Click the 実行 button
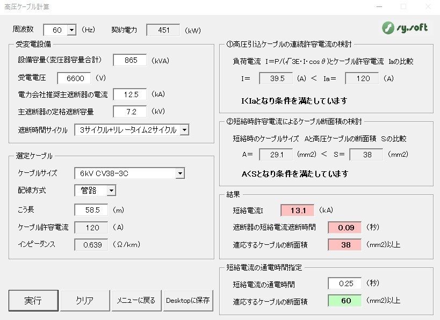The image size is (440, 320). tap(33, 301)
